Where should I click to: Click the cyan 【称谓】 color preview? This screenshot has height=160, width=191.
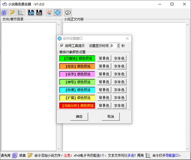77,90
